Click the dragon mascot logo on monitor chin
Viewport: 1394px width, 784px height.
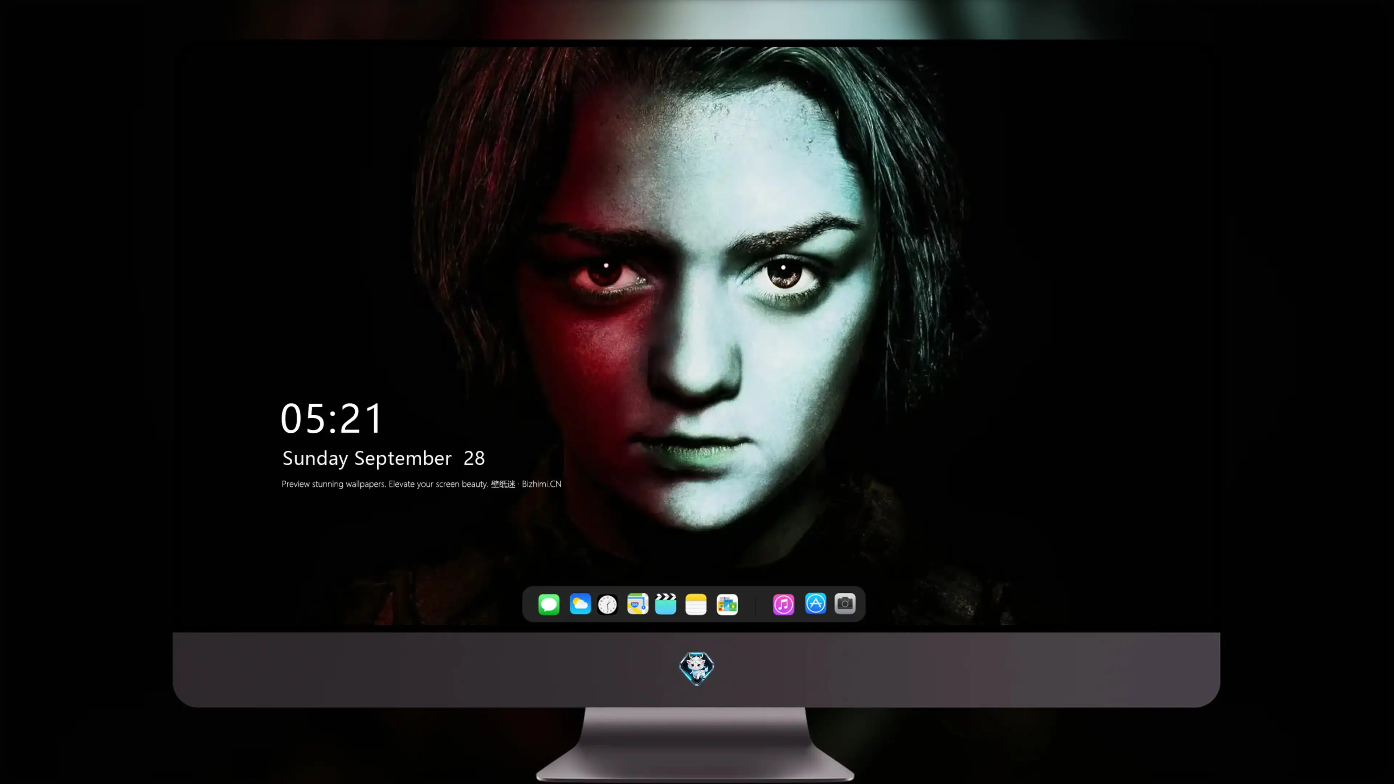(x=697, y=668)
